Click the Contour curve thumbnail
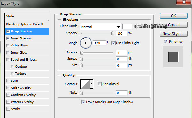 tap(85, 84)
